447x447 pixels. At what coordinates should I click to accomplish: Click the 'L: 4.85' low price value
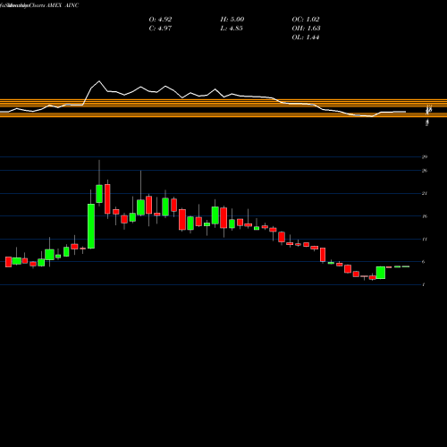click(232, 29)
